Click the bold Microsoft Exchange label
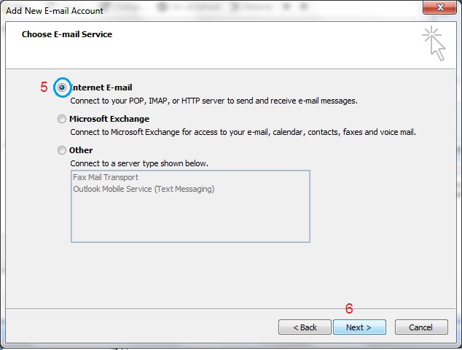 (x=109, y=119)
